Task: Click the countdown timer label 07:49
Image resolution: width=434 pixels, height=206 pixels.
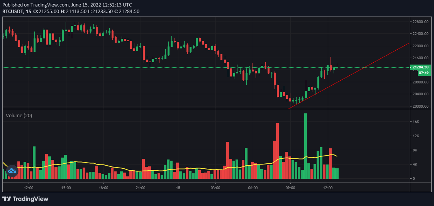Action: point(424,73)
